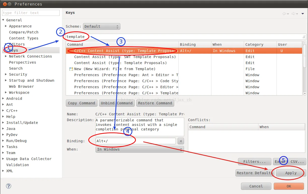Click the Copy Command button
Image resolution: width=308 pixels, height=194 pixels.
click(82, 103)
